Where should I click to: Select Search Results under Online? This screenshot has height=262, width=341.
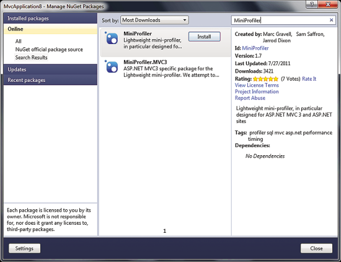32,58
